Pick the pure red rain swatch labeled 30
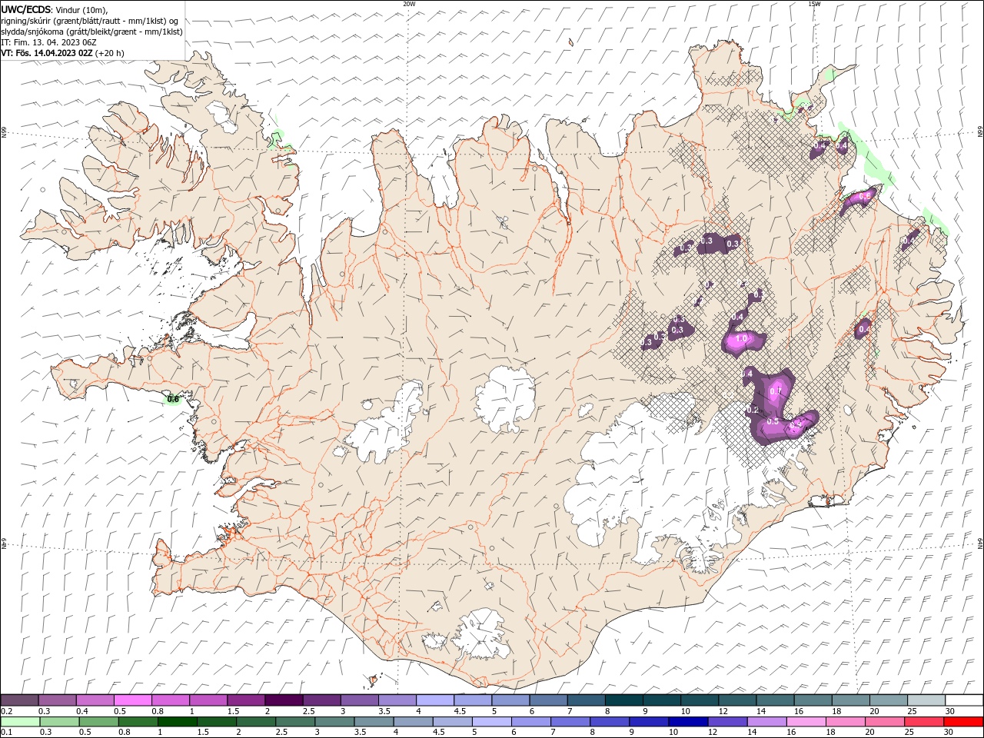Screen dimensions: 984x738 [x=962, y=722]
